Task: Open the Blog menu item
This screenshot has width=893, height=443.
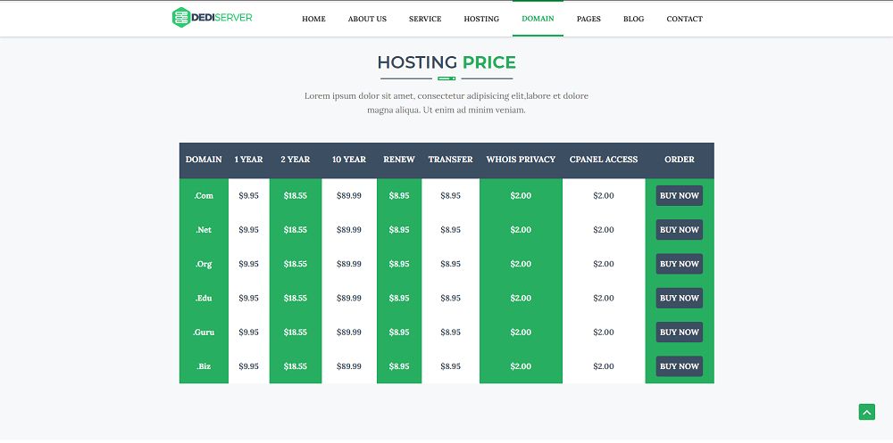Action: [633, 19]
